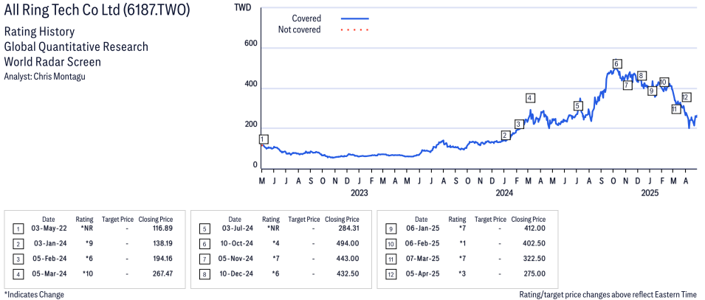Click chart marker 3 on the chart
This screenshot has width=705, height=300.
[519, 124]
